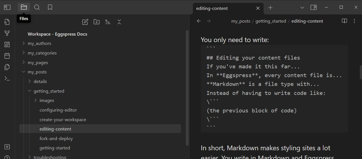The height and width of the screenshot is (159, 362).
Task: Switch to reading view
Action: click(x=344, y=21)
